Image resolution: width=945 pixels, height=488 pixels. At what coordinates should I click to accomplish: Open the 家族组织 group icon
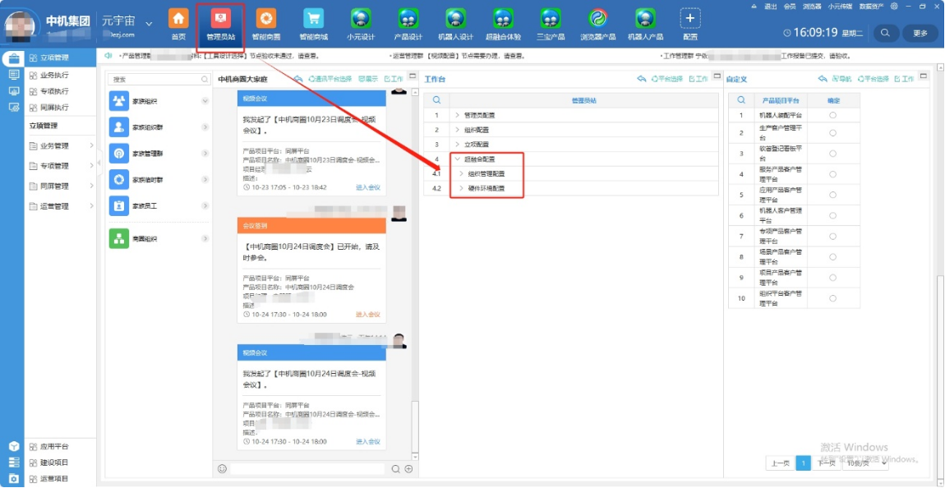coord(119,101)
